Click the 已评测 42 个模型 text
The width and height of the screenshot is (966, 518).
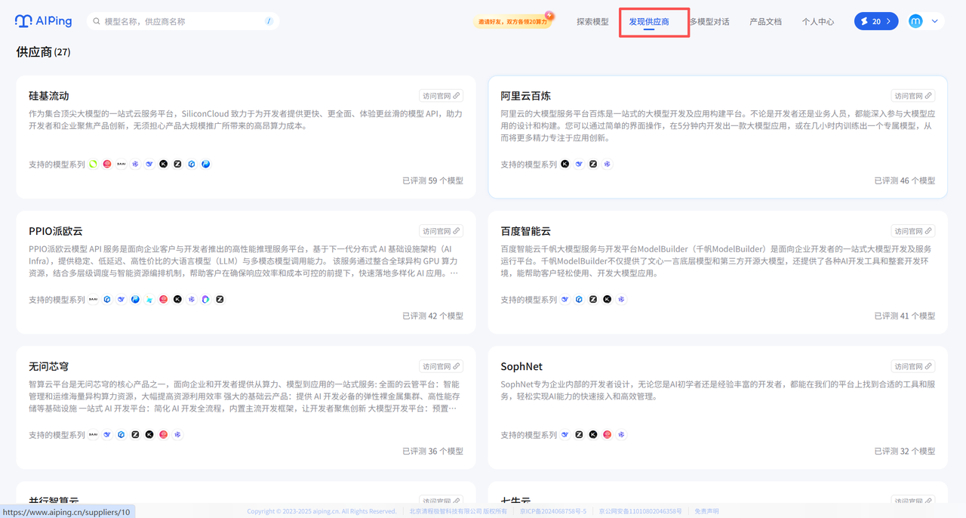point(432,316)
